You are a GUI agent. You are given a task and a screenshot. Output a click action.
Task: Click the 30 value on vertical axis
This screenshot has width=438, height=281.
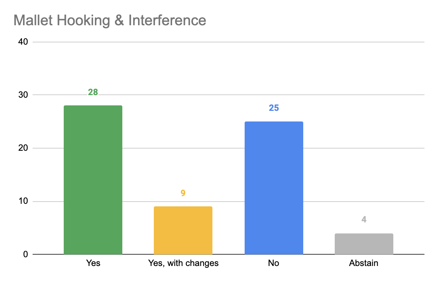tap(23, 95)
